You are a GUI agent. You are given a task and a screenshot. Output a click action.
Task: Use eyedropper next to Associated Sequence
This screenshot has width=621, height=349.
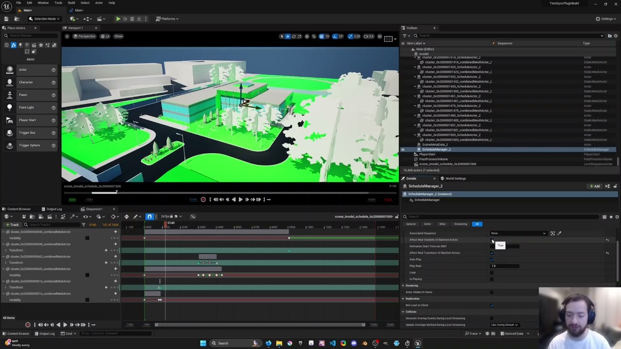click(559, 234)
